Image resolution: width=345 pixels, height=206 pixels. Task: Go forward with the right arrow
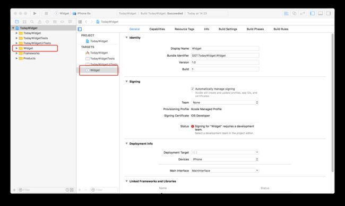(92, 22)
